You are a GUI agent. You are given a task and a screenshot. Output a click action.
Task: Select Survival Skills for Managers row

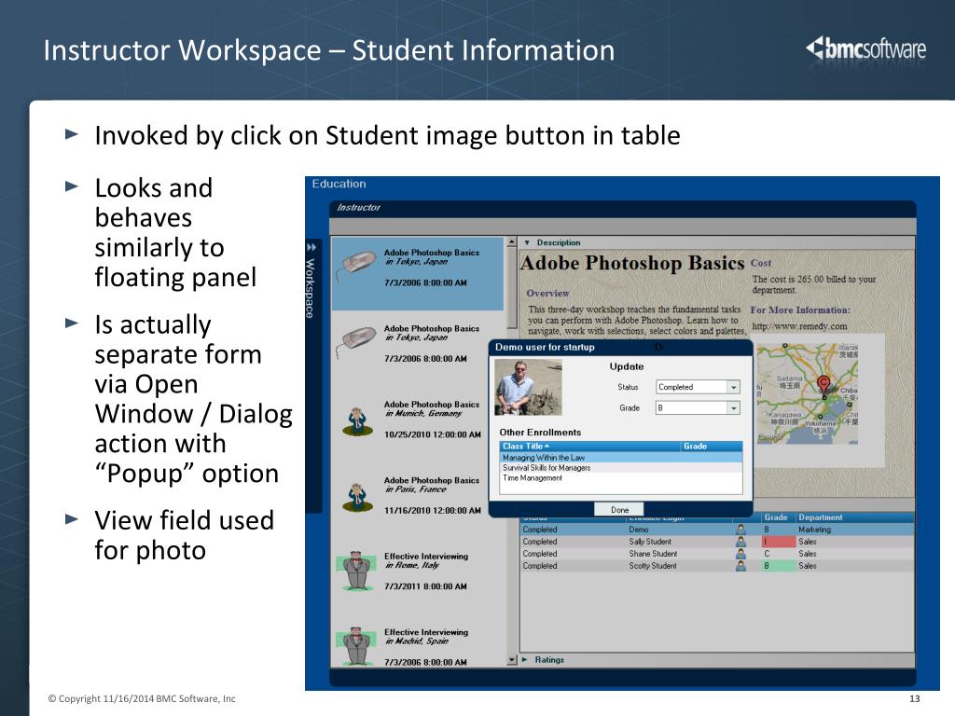620,468
